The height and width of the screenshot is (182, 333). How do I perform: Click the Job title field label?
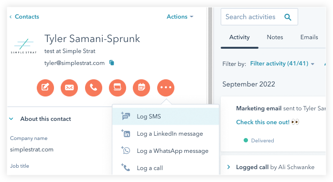[x=20, y=166]
